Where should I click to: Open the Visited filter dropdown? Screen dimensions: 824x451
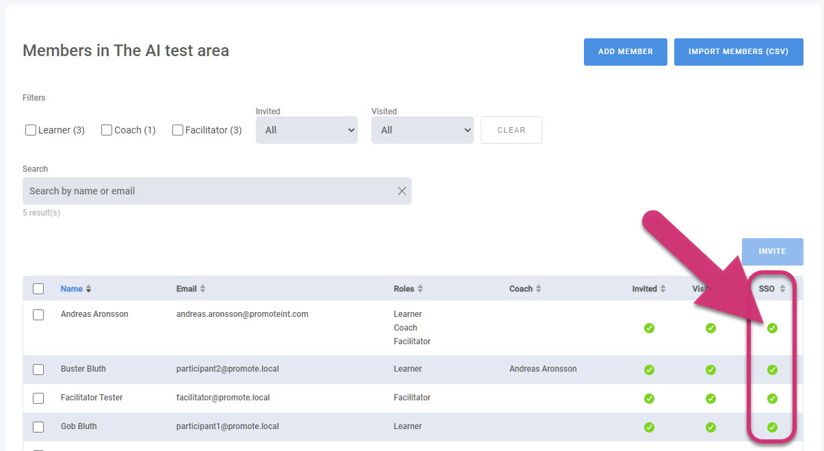point(422,130)
